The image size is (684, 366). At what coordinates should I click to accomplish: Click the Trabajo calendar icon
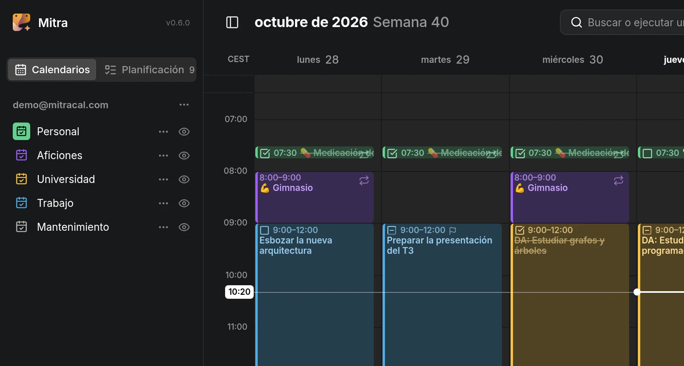click(x=21, y=203)
